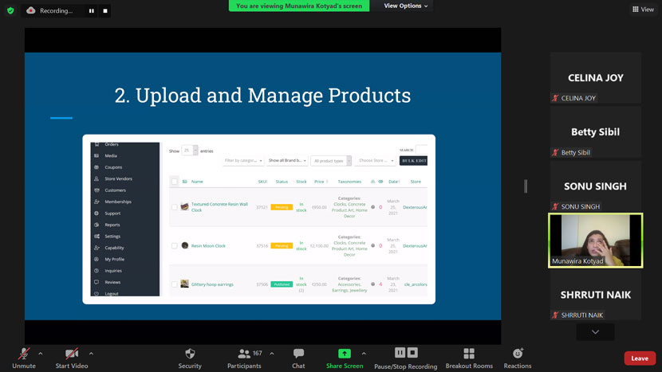The image size is (662, 372).
Task: Select Munawira Kotyad video thumbnail
Action: [x=595, y=241]
